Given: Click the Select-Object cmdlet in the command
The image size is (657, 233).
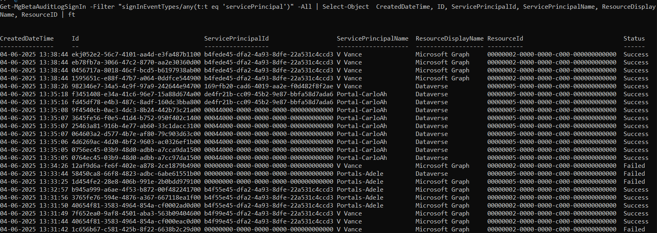Looking at the screenshot, I should pos(346,7).
